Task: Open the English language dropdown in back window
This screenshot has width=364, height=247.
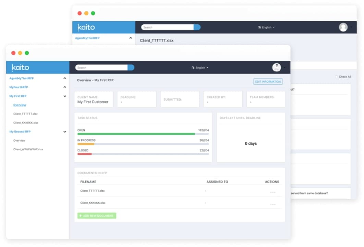Action: [267, 27]
